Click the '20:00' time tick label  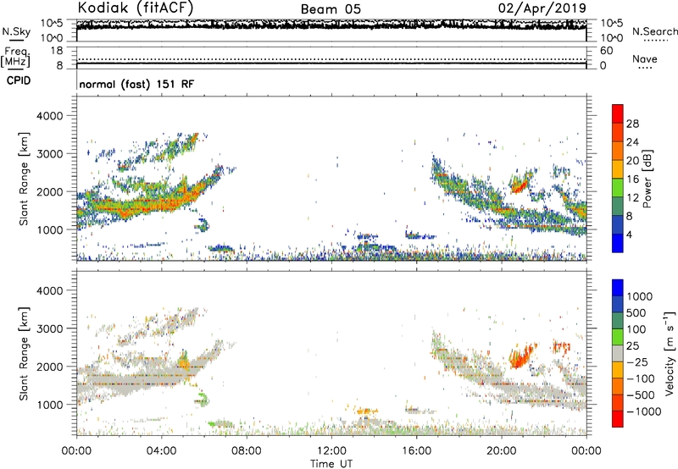[502, 451]
